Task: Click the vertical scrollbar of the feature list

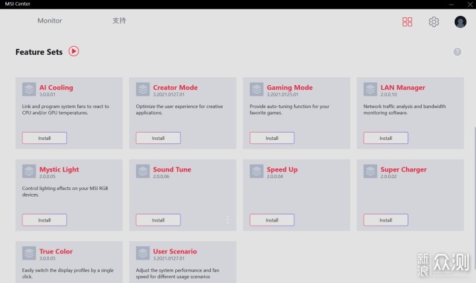Action: [x=475, y=197]
